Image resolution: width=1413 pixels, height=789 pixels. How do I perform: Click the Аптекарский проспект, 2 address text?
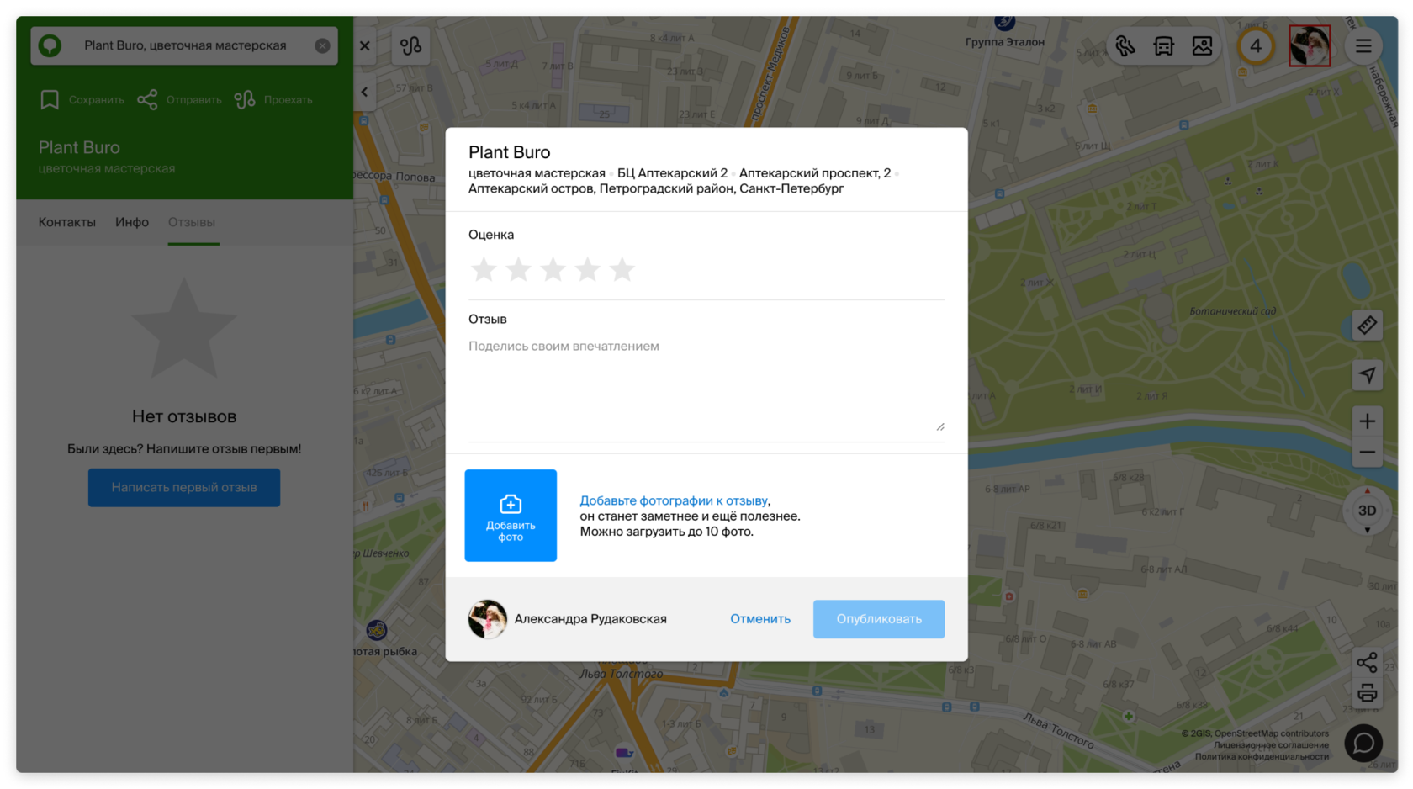point(815,173)
